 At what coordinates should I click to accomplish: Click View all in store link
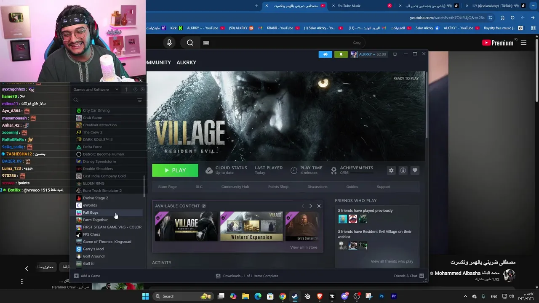point(304,247)
